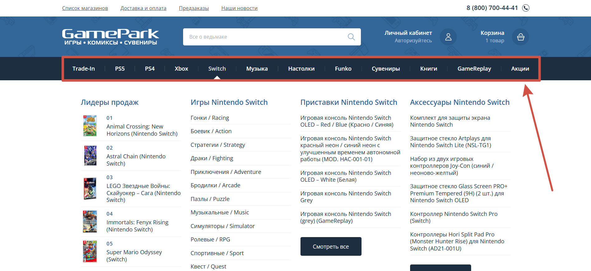Select the 'Боевик / Action' genre
The image size is (591, 271).
211,131
